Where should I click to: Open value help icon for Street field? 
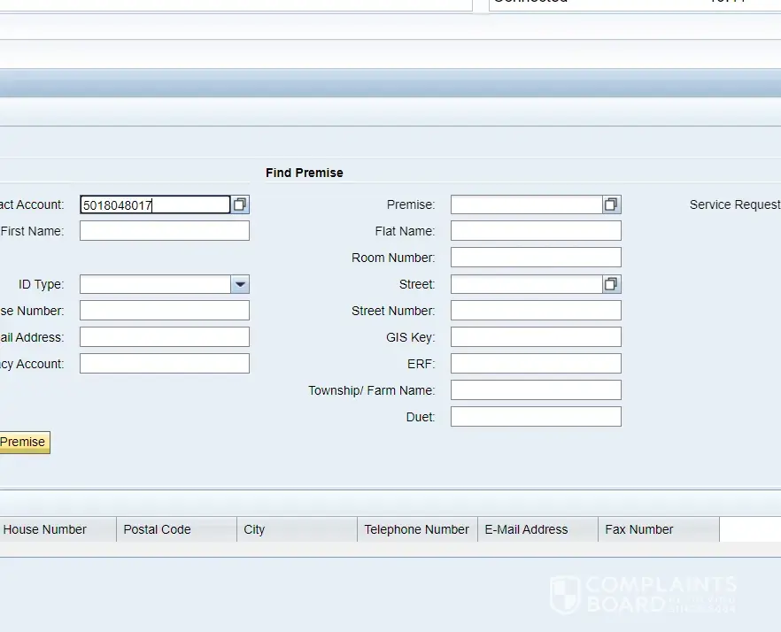click(x=611, y=284)
